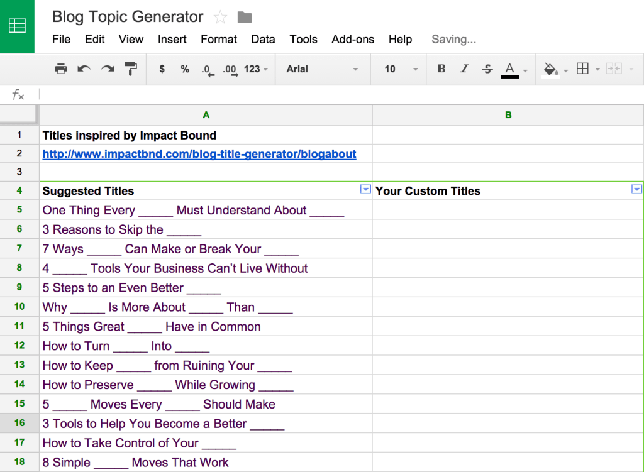Click the Blog Topic Generator title
The width and height of the screenshot is (644, 472).
(128, 17)
